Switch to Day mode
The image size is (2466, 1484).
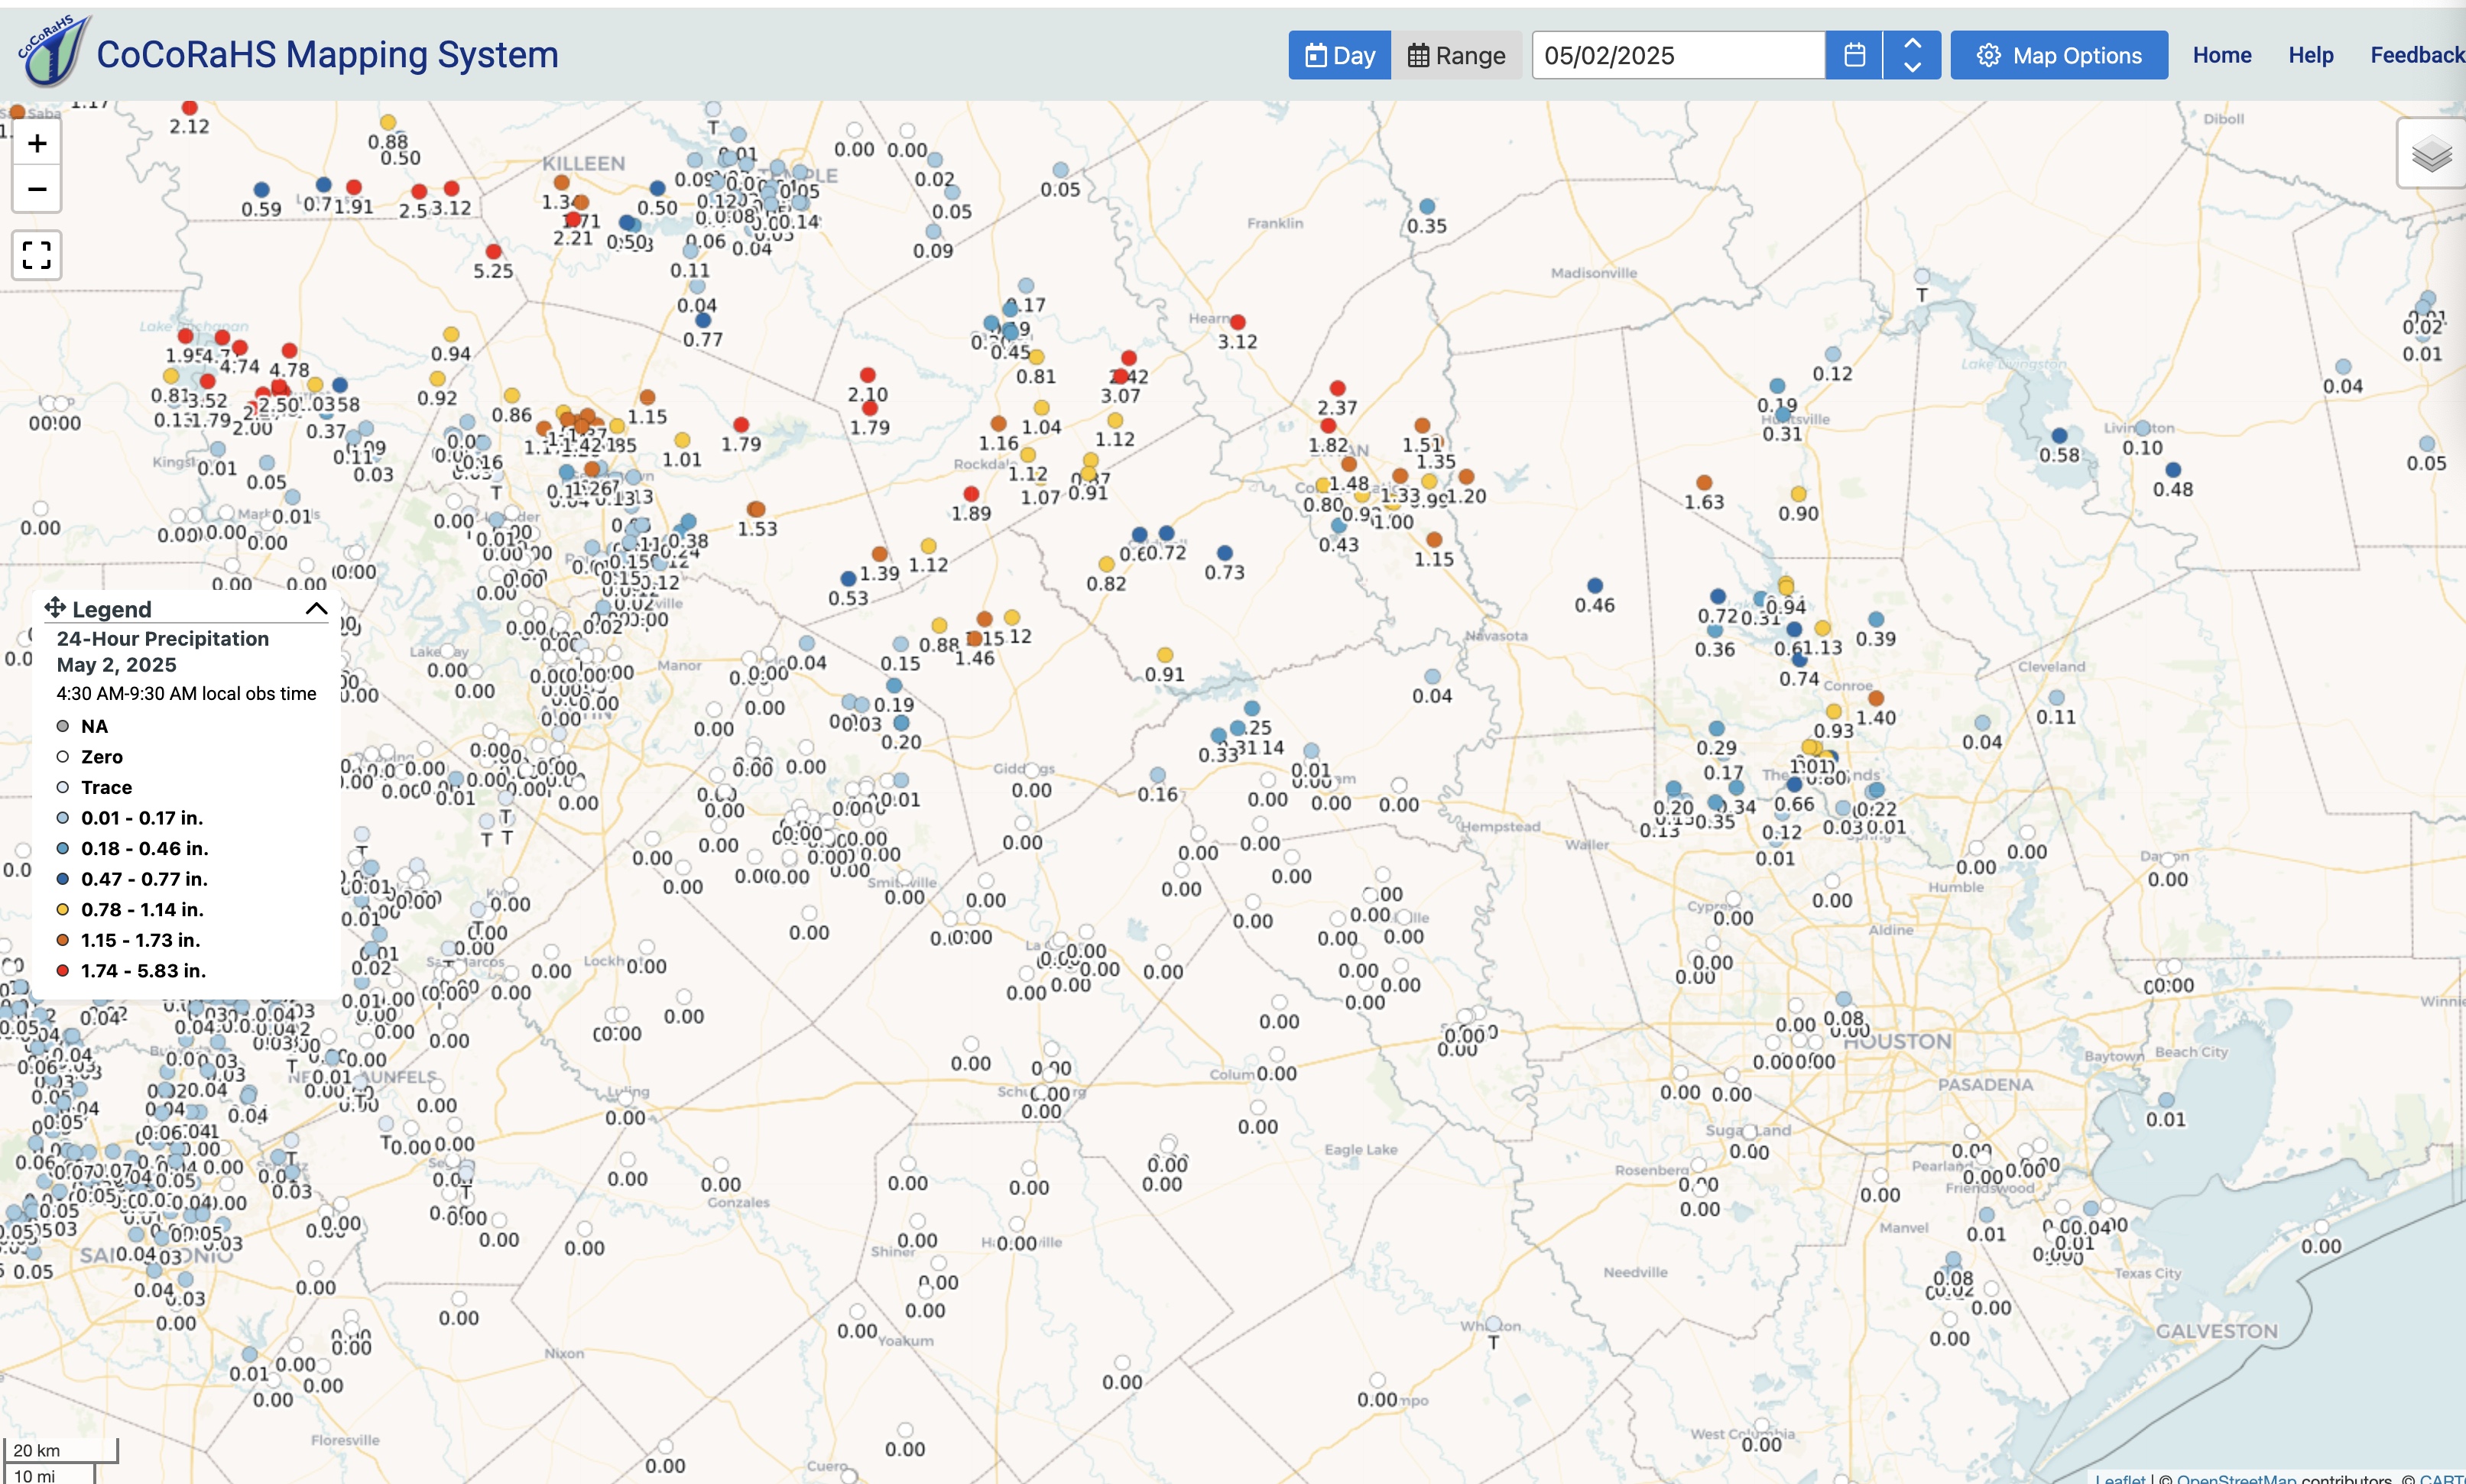[1339, 55]
